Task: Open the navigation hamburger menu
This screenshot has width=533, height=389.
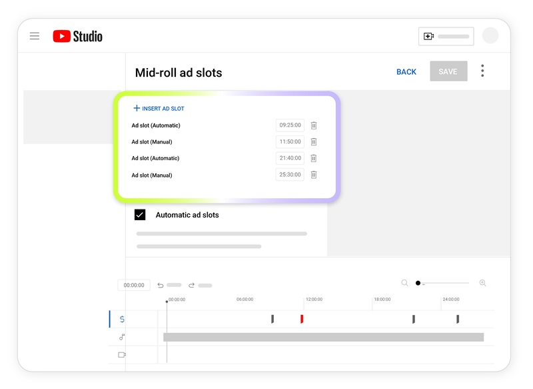Action: pyautogui.click(x=35, y=36)
